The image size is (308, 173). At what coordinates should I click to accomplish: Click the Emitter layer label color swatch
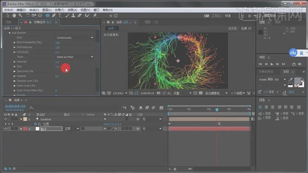pyautogui.click(x=25, y=119)
